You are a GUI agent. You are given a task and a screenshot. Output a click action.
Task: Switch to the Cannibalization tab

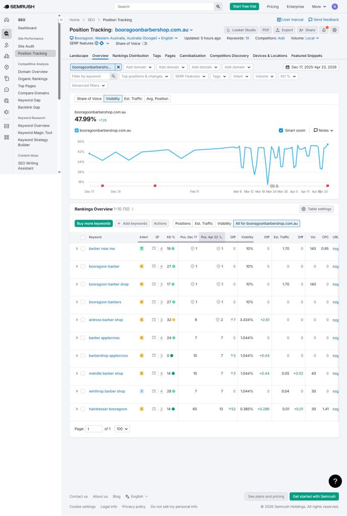pyautogui.click(x=193, y=55)
